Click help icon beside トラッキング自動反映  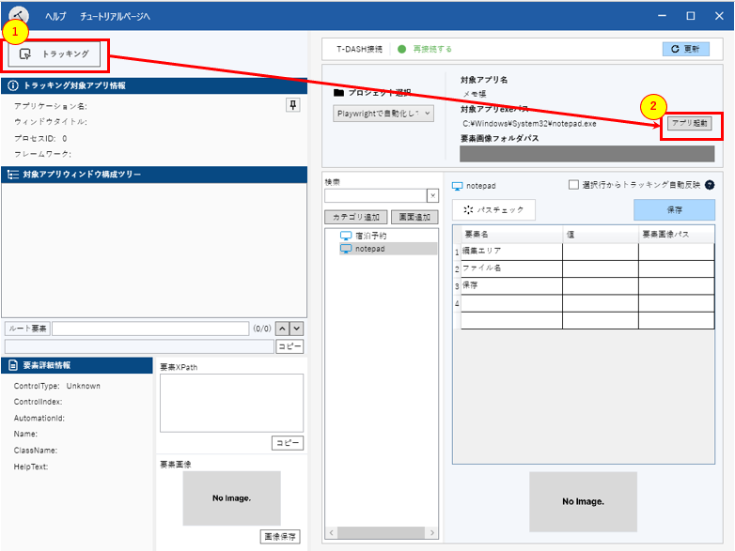710,185
